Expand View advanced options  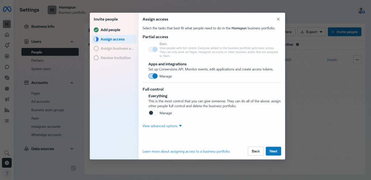(162, 126)
